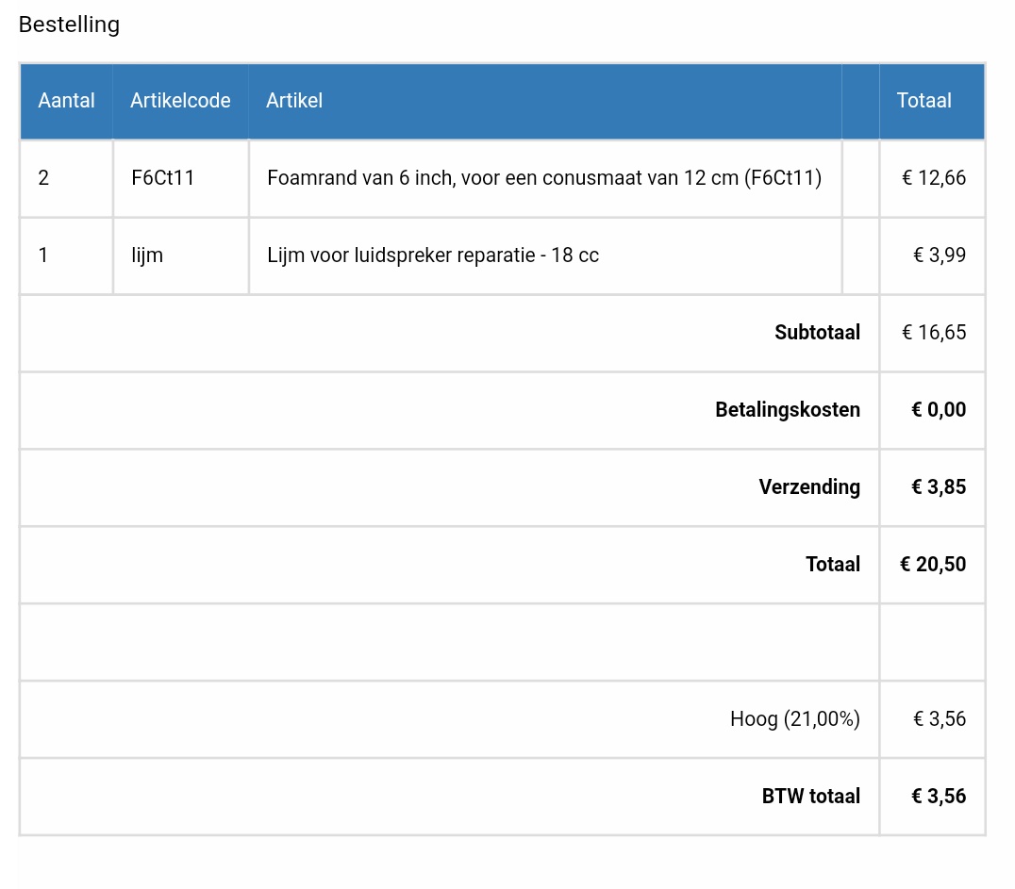Select the € 3,99 price
Screen dimensions: 1015x889
939,255
